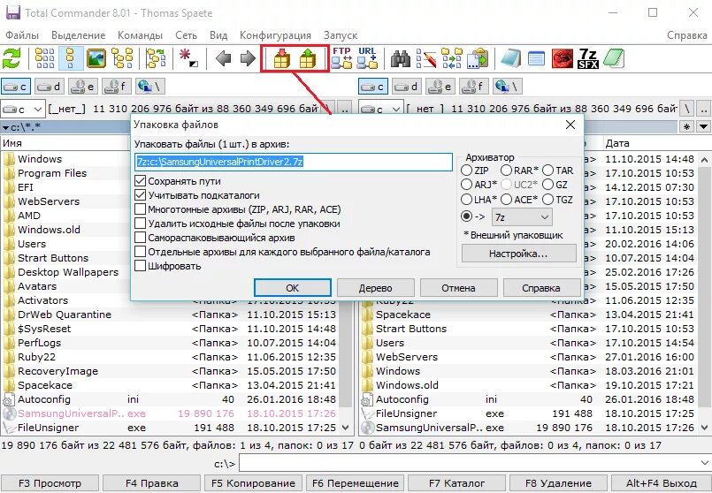This screenshot has height=493, width=712.
Task: Uncheck Учитывать подкаталоги checkbox
Action: 141,195
